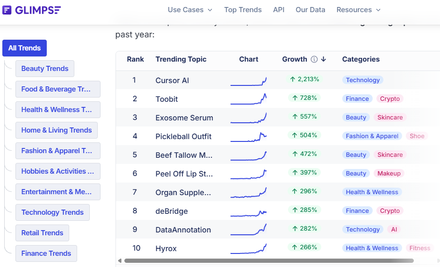Open the Organ Supple... topic
The width and height of the screenshot is (440, 267).
[183, 192]
